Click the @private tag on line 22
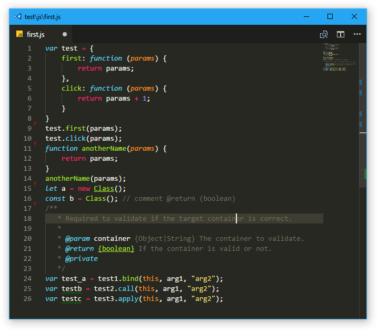The height and width of the screenshot is (331, 378). (82, 259)
